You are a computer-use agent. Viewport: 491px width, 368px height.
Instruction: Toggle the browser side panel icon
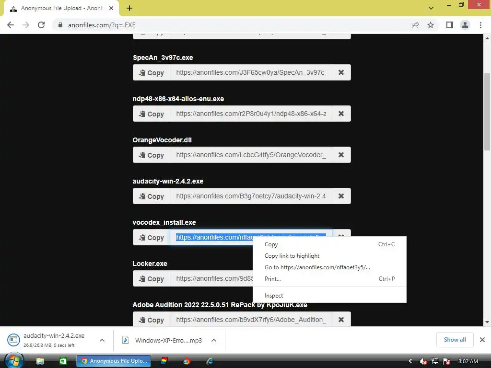[x=450, y=25]
